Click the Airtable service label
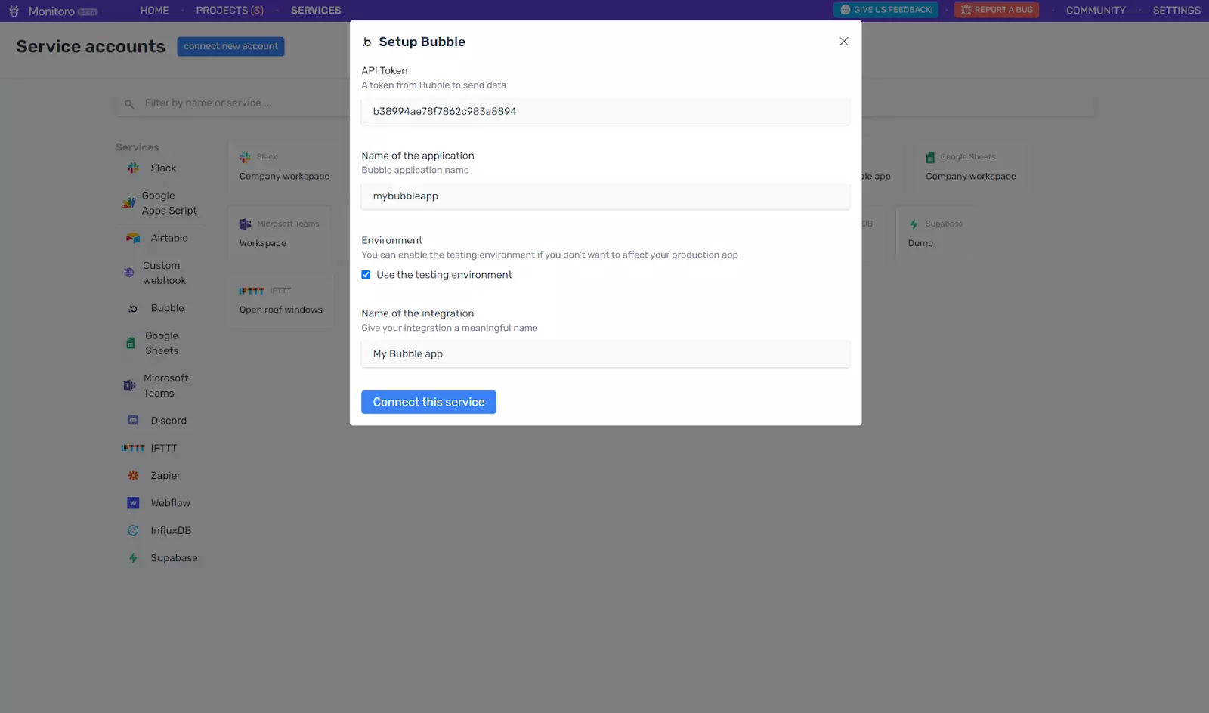1209x713 pixels. pos(169,238)
